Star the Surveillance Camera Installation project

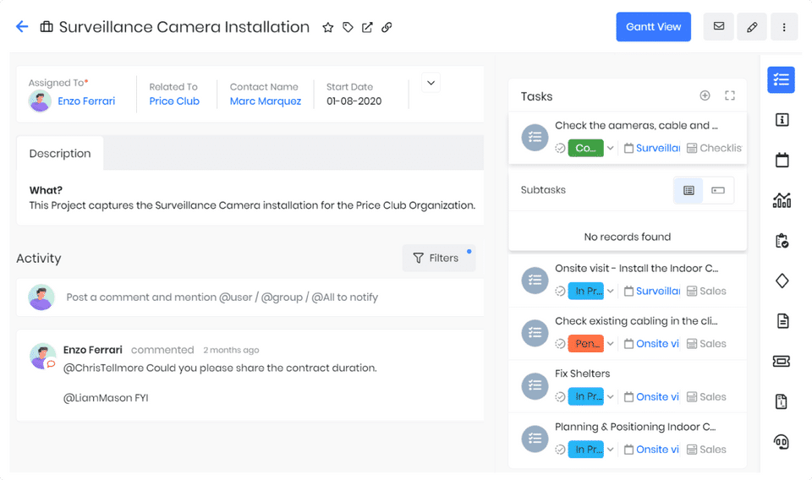tap(328, 27)
